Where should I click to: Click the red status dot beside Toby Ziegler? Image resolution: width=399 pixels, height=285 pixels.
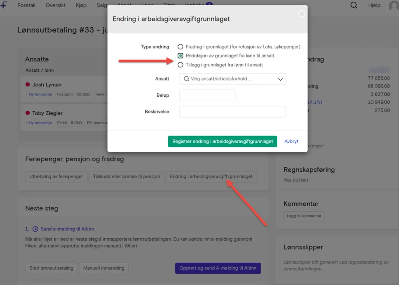[28, 113]
